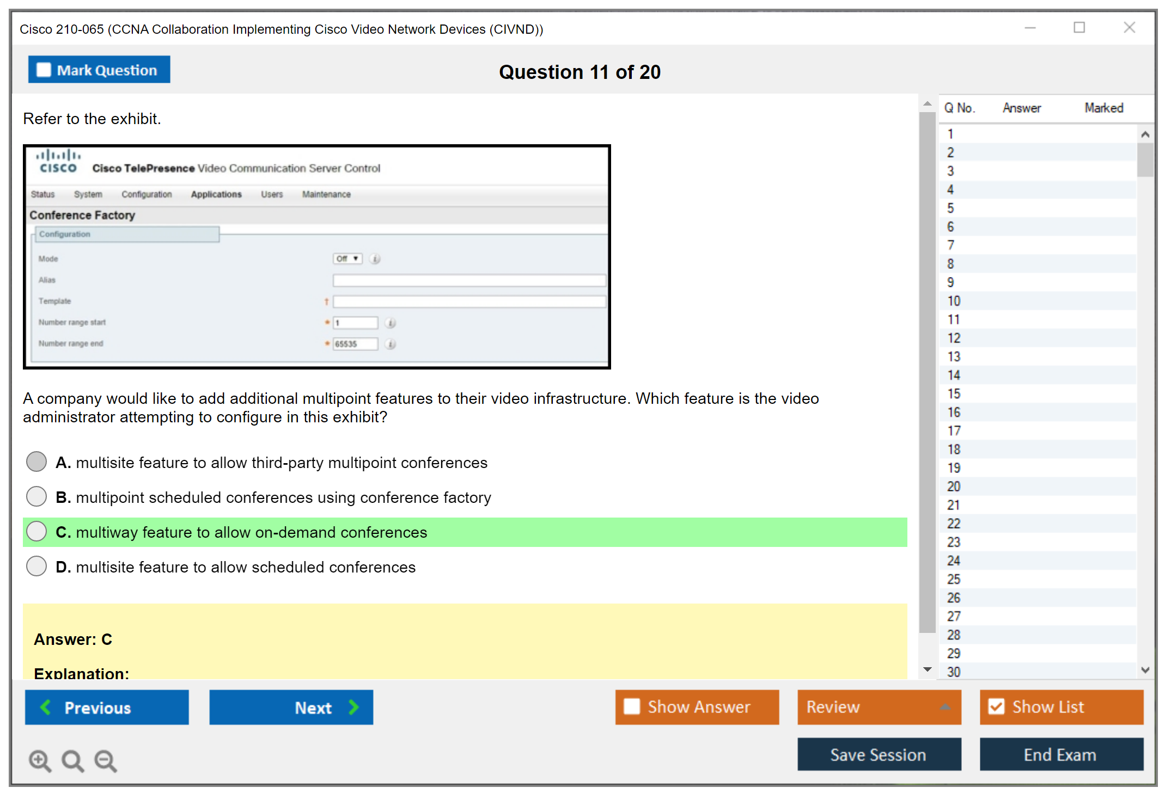Click the Save Session button
Viewport: 1171px width, 800px height.
879,754
